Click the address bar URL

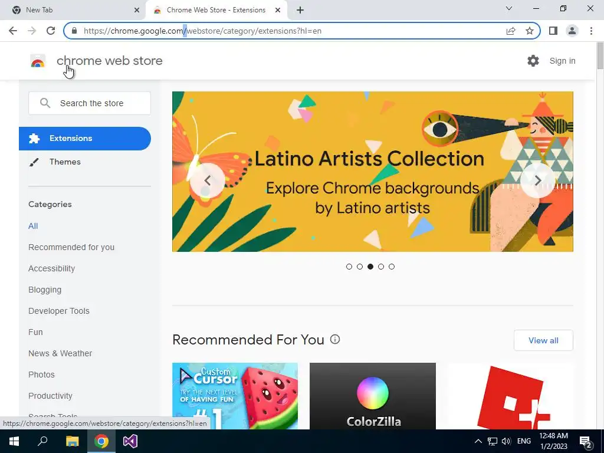pos(202,31)
